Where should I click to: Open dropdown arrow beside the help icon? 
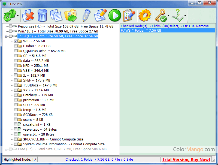185,16
